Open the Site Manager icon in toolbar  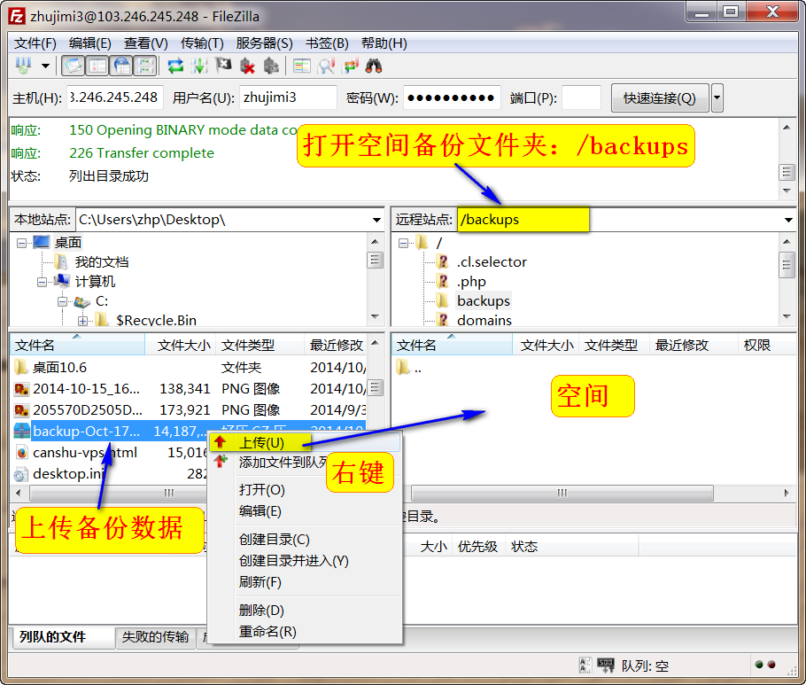23,66
